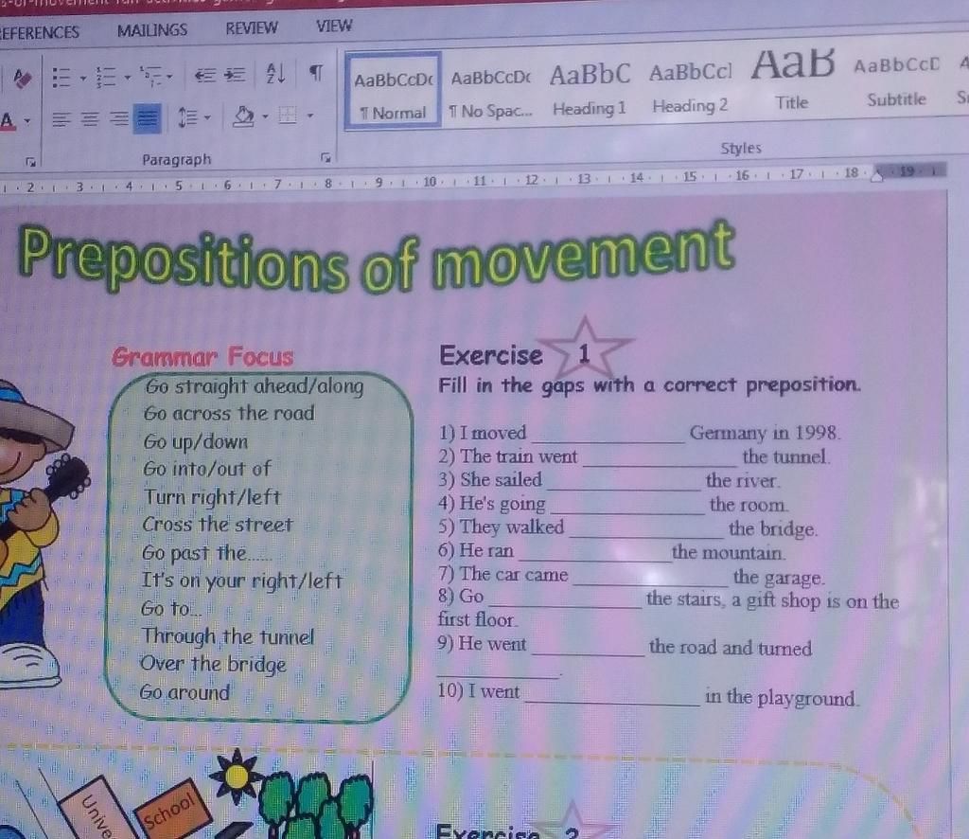Toggle show paragraph marks (¶)

click(x=316, y=73)
